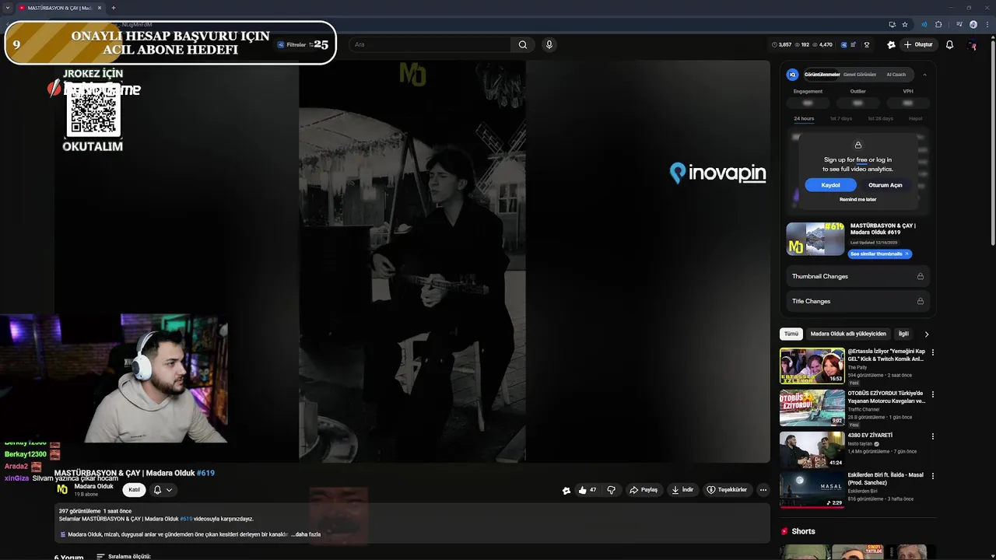Viewport: 996px width, 560px height.
Task: Click the #619 hashtag link in title
Action: 205,473
